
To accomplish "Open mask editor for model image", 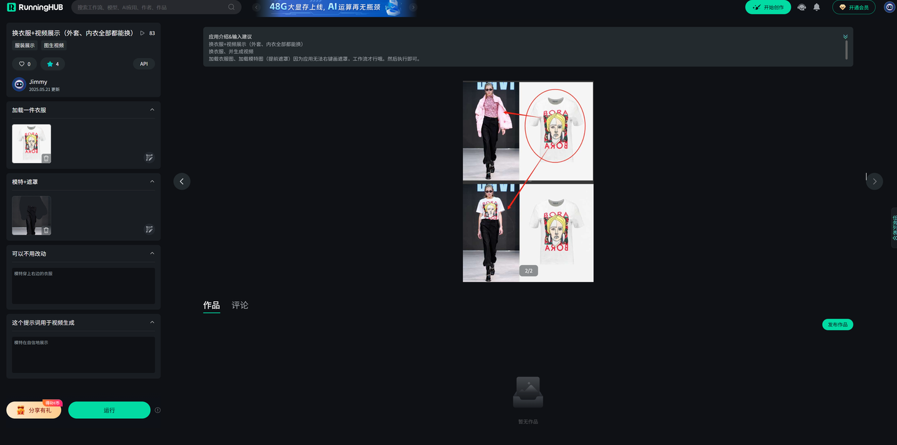I will point(149,230).
